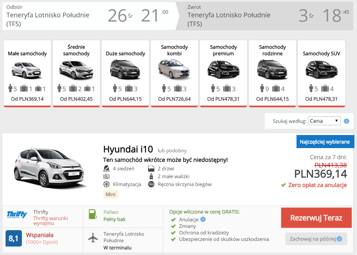357x255 pixels.
Task: Click the manual gearbox icon
Action: (x=151, y=184)
